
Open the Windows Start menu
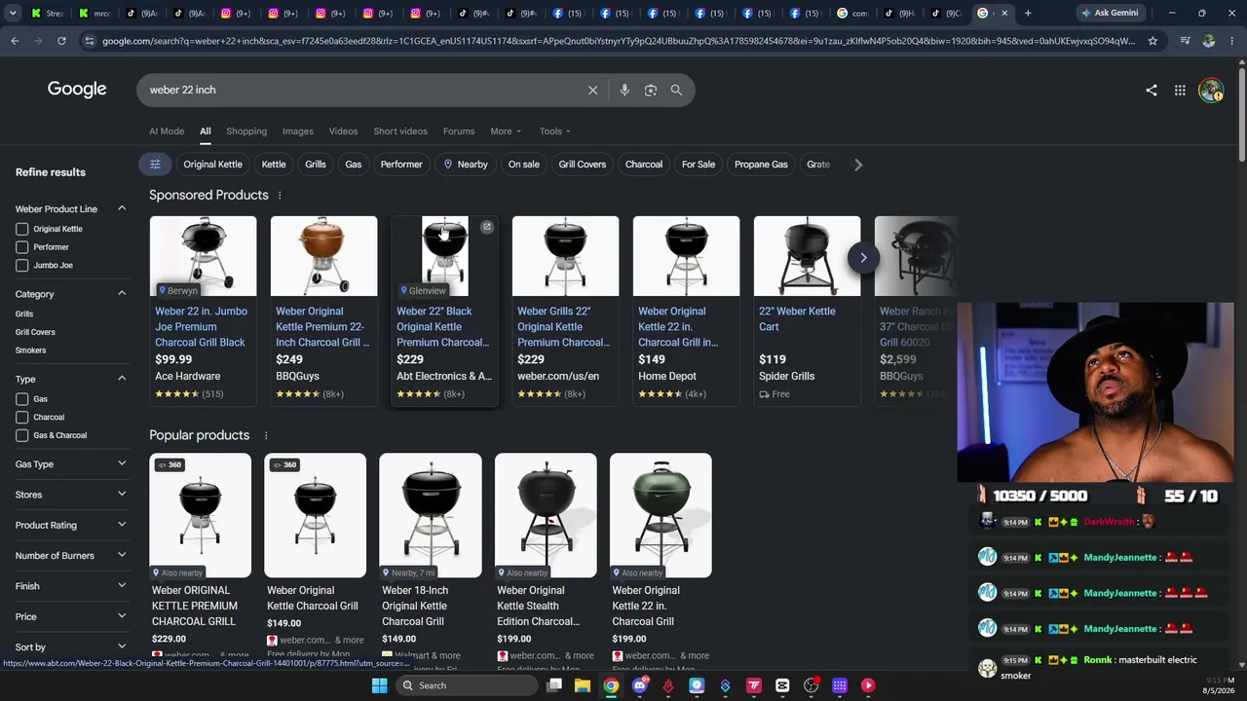point(379,685)
